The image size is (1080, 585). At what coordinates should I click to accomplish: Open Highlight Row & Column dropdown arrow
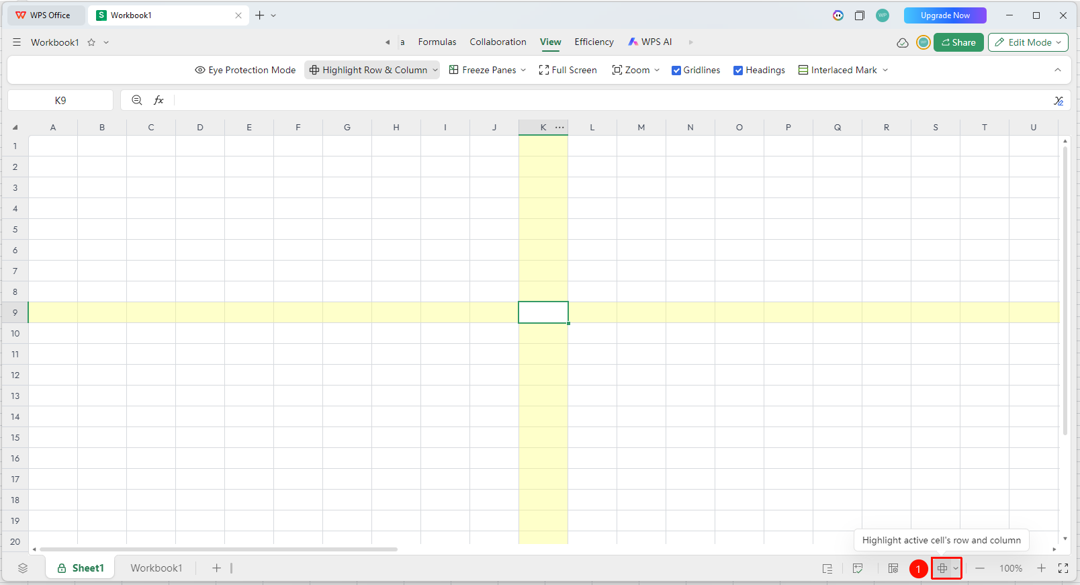click(x=435, y=70)
